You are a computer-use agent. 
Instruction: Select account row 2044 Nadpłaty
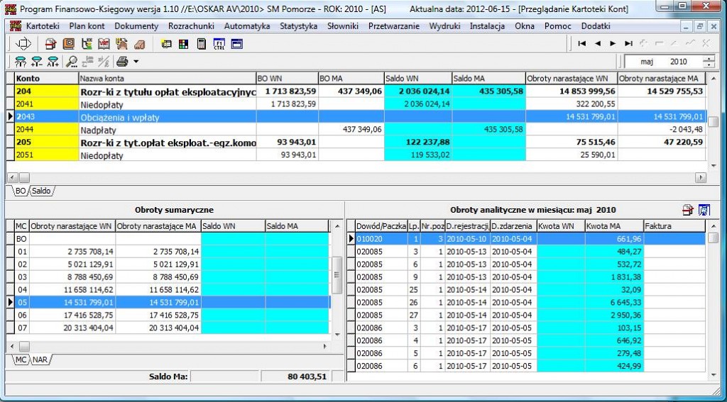click(x=359, y=130)
